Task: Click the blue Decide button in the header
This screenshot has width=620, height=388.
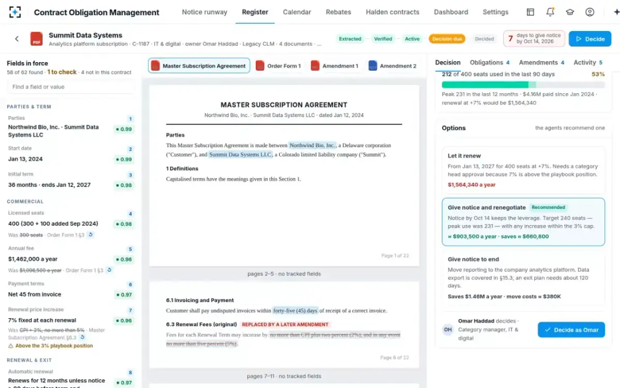Action: tap(590, 39)
